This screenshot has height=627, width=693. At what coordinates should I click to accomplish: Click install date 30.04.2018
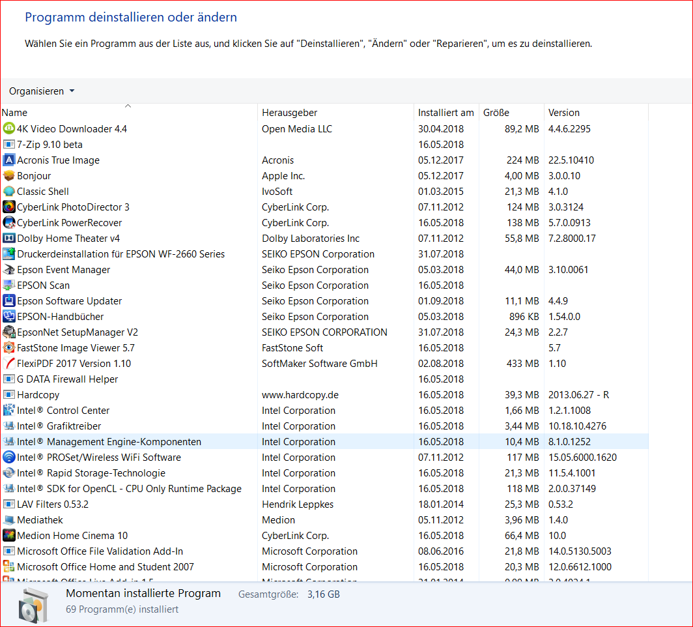441,128
